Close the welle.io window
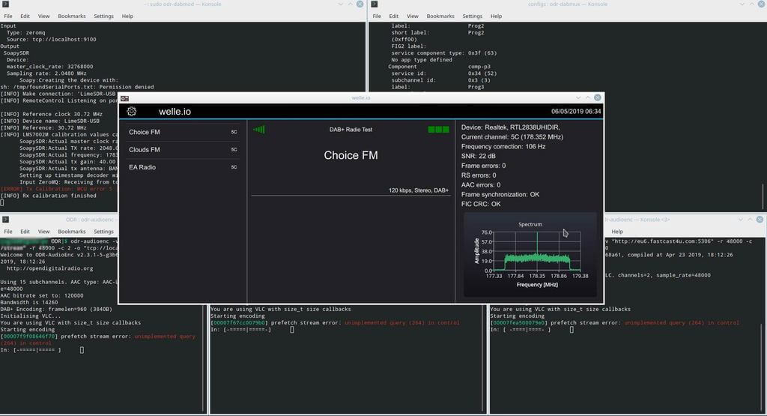 point(597,98)
